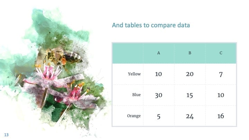This screenshot has height=140, width=249.
Task: Click the Blue row label cell
Action: 128,95
